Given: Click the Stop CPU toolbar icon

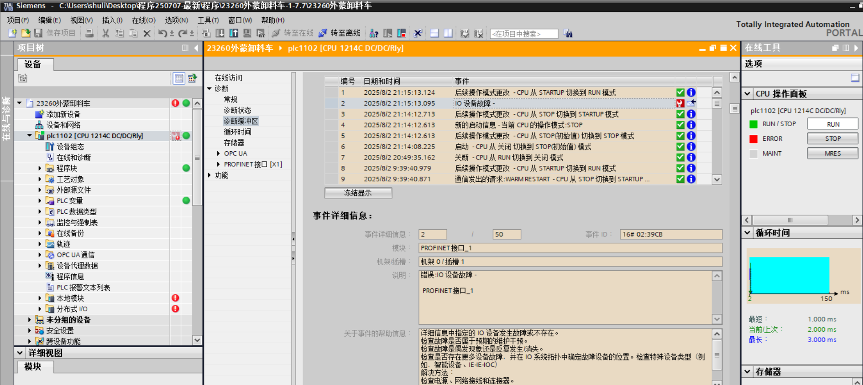Looking at the screenshot, I should tap(402, 33).
